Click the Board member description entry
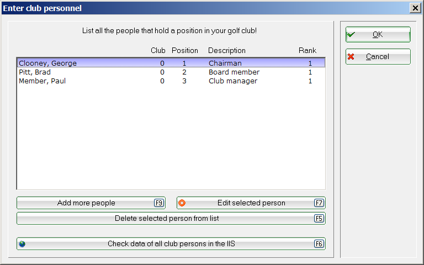 [234, 72]
